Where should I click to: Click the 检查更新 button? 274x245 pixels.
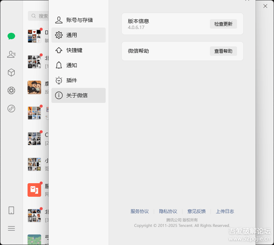pos(223,24)
